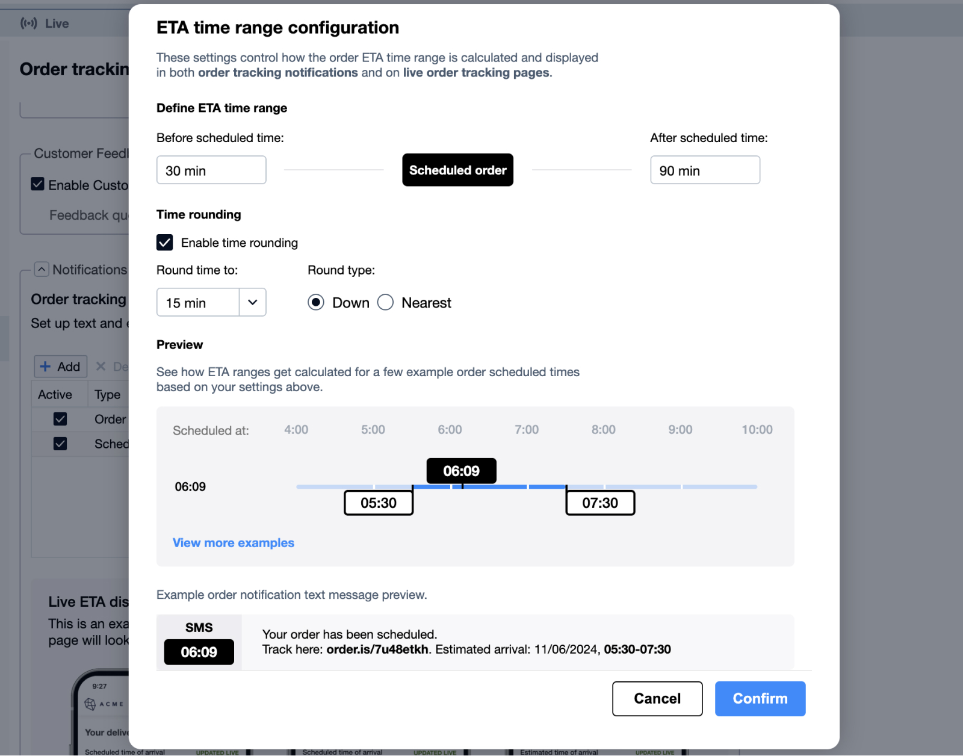963x756 pixels.
Task: Select the Nearest round type radio button
Action: pyautogui.click(x=385, y=302)
